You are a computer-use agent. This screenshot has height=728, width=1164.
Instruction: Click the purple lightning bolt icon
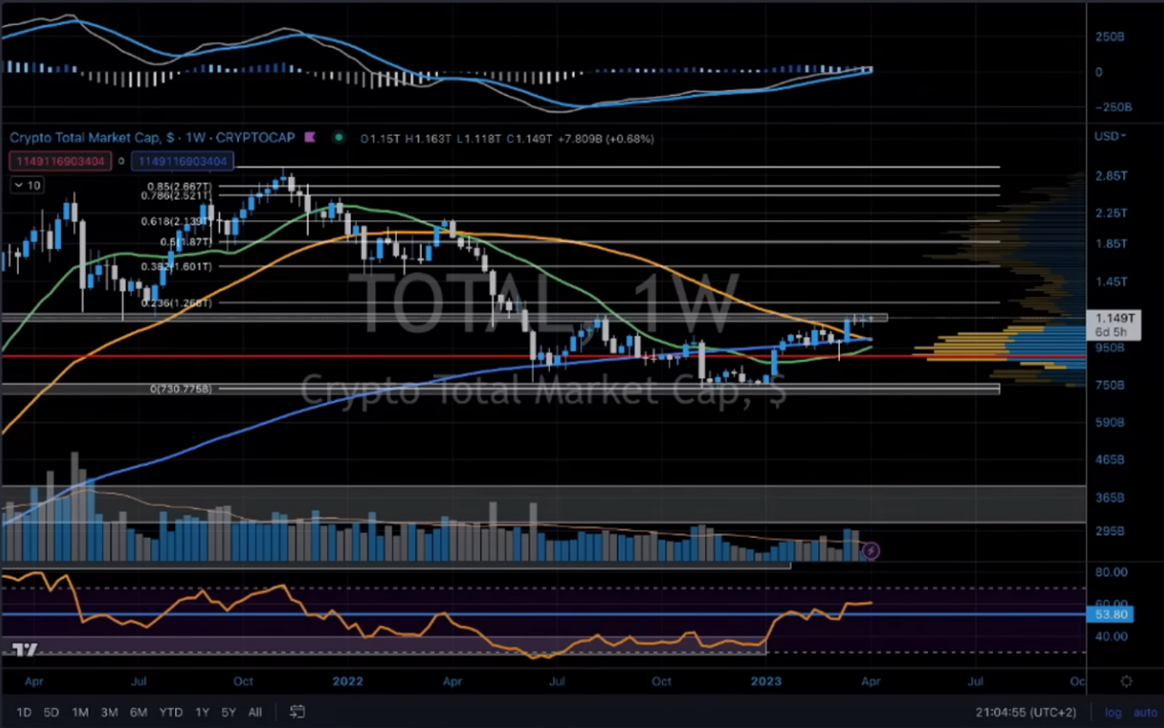(870, 551)
